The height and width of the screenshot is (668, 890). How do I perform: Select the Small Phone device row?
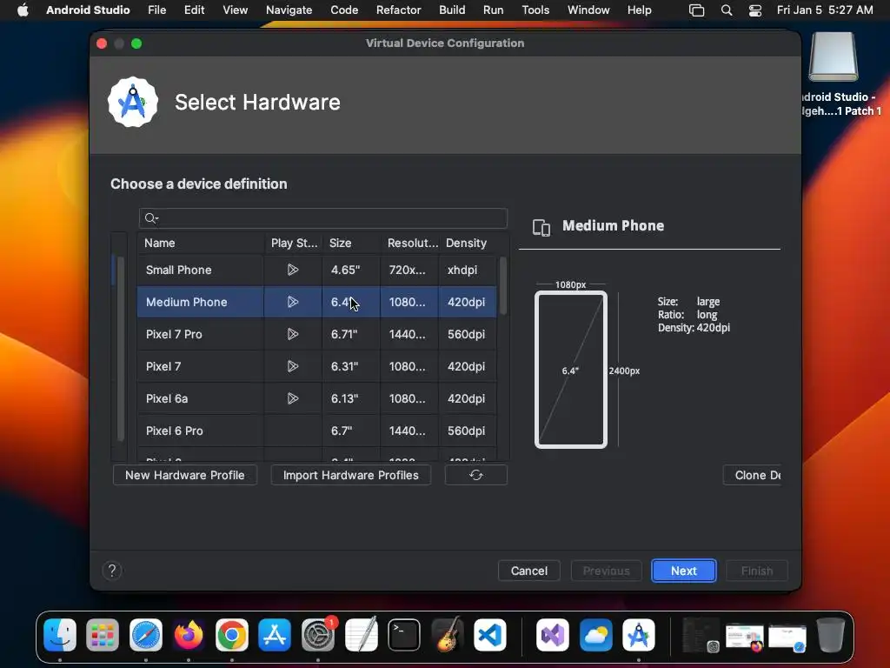tap(316, 270)
